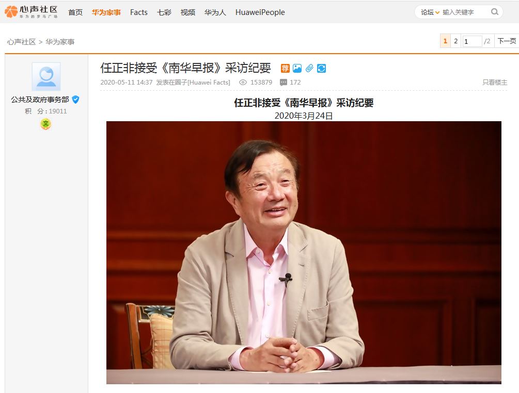The image size is (519, 393).
Task: Open the 公共及政府事务部 profile
Action: (40, 100)
